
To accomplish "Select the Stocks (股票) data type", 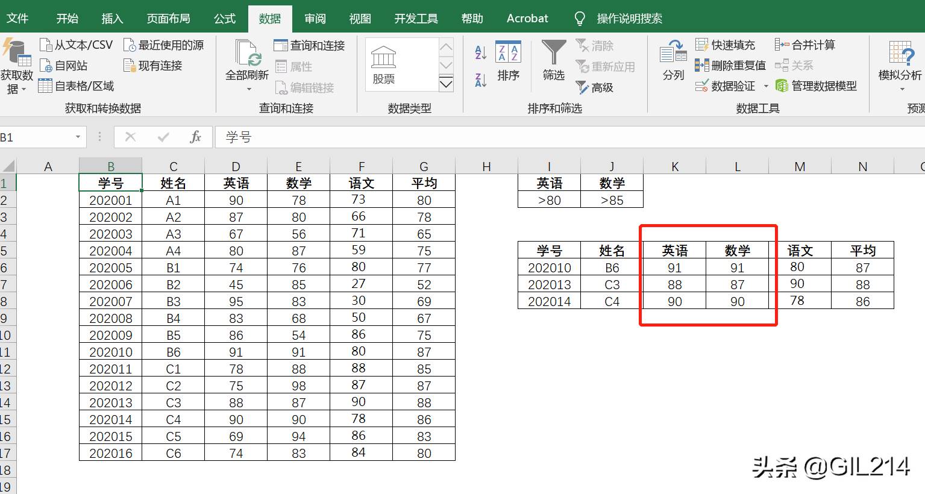I will point(384,65).
